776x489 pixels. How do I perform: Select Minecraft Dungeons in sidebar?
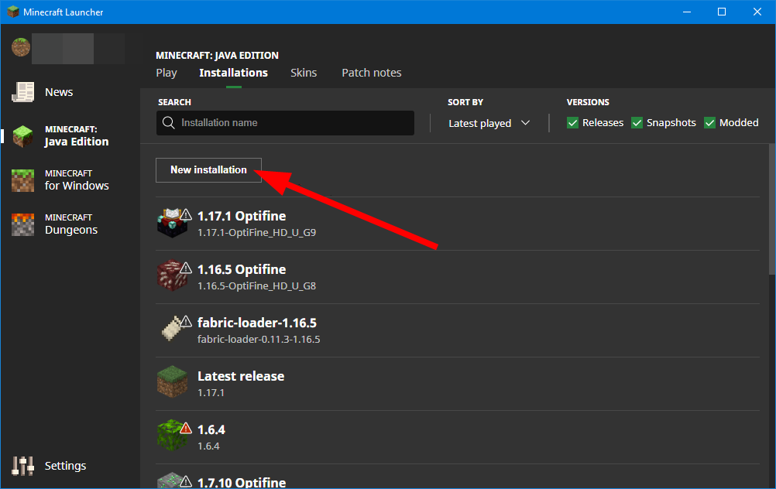click(x=71, y=224)
